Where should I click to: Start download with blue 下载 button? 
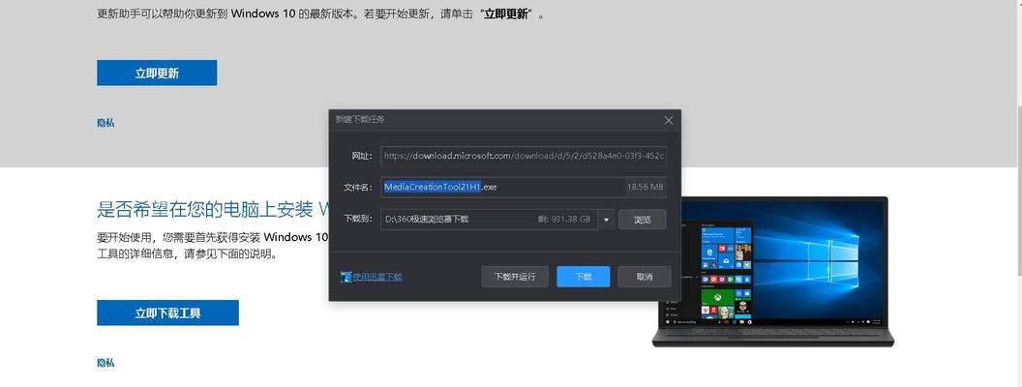(583, 277)
